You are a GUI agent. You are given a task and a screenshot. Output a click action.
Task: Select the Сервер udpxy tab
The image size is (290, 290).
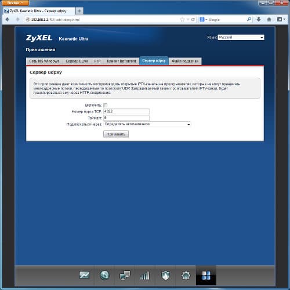[x=154, y=61]
